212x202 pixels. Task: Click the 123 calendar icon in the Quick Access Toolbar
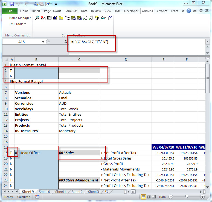[42, 4]
